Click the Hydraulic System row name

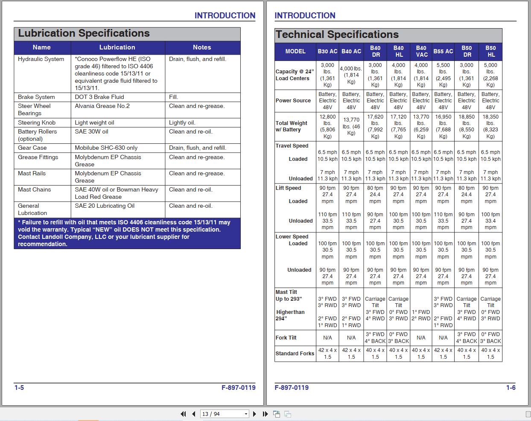41,59
